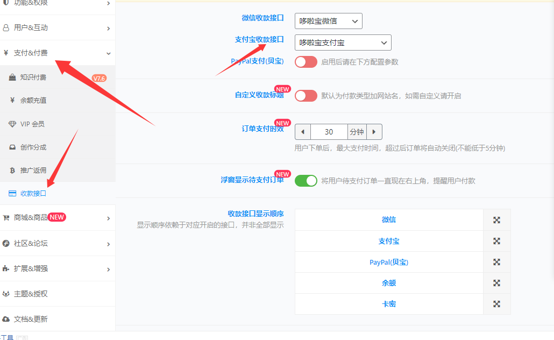Disable the 浮窗显示待支付订单 toggle
Viewport: 554px width, 340px height.
coord(306,181)
